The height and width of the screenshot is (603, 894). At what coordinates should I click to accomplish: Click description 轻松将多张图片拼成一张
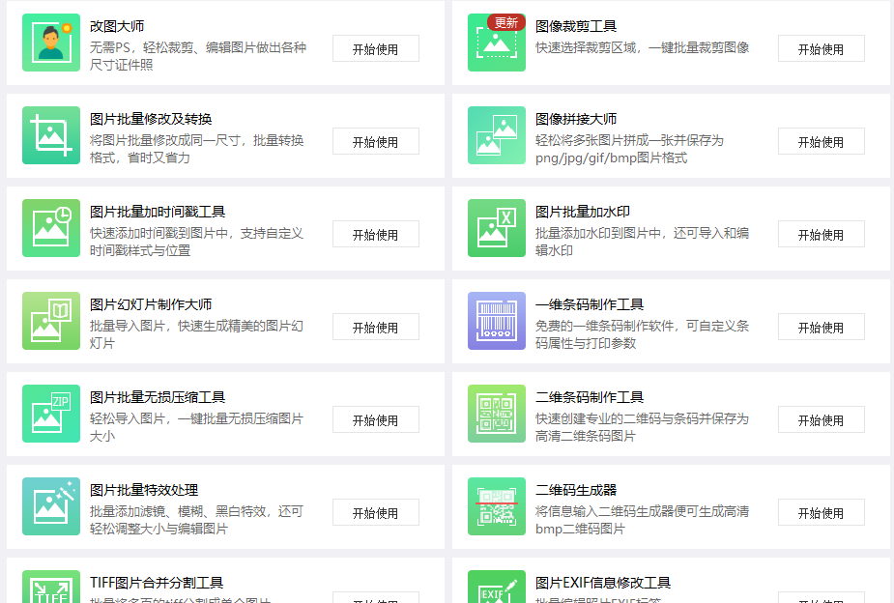pyautogui.click(x=629, y=149)
